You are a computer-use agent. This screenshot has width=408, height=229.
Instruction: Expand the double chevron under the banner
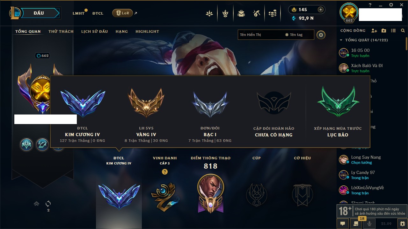pyautogui.click(x=37, y=204)
